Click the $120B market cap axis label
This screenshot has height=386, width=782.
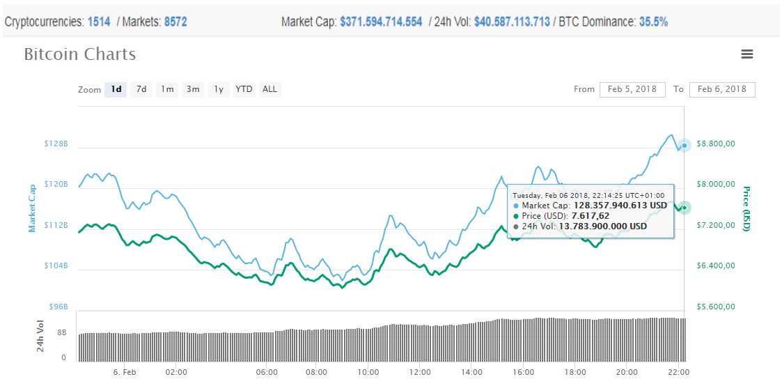click(56, 185)
